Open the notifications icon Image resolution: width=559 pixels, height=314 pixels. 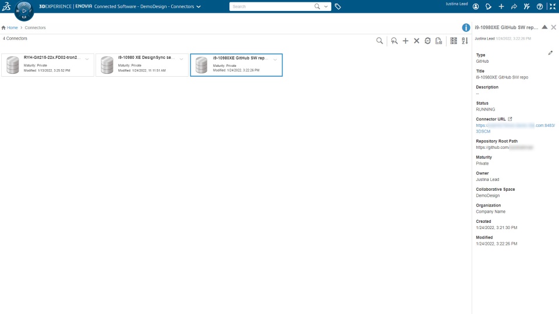tap(489, 6)
